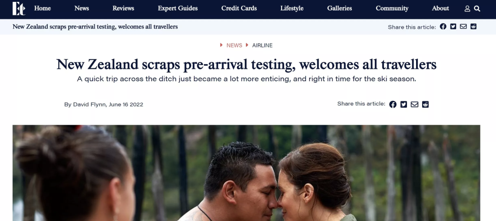Share via Facebook in sticky top bar
Screen dimensions: 496x221
pos(443,27)
